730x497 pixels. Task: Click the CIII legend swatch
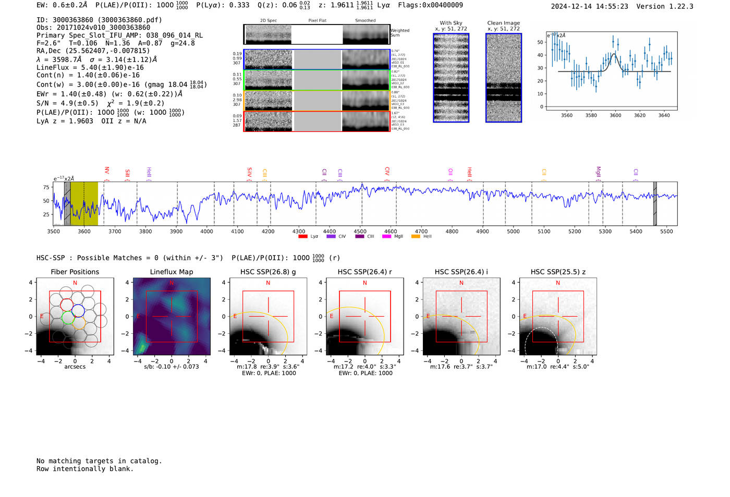360,237
